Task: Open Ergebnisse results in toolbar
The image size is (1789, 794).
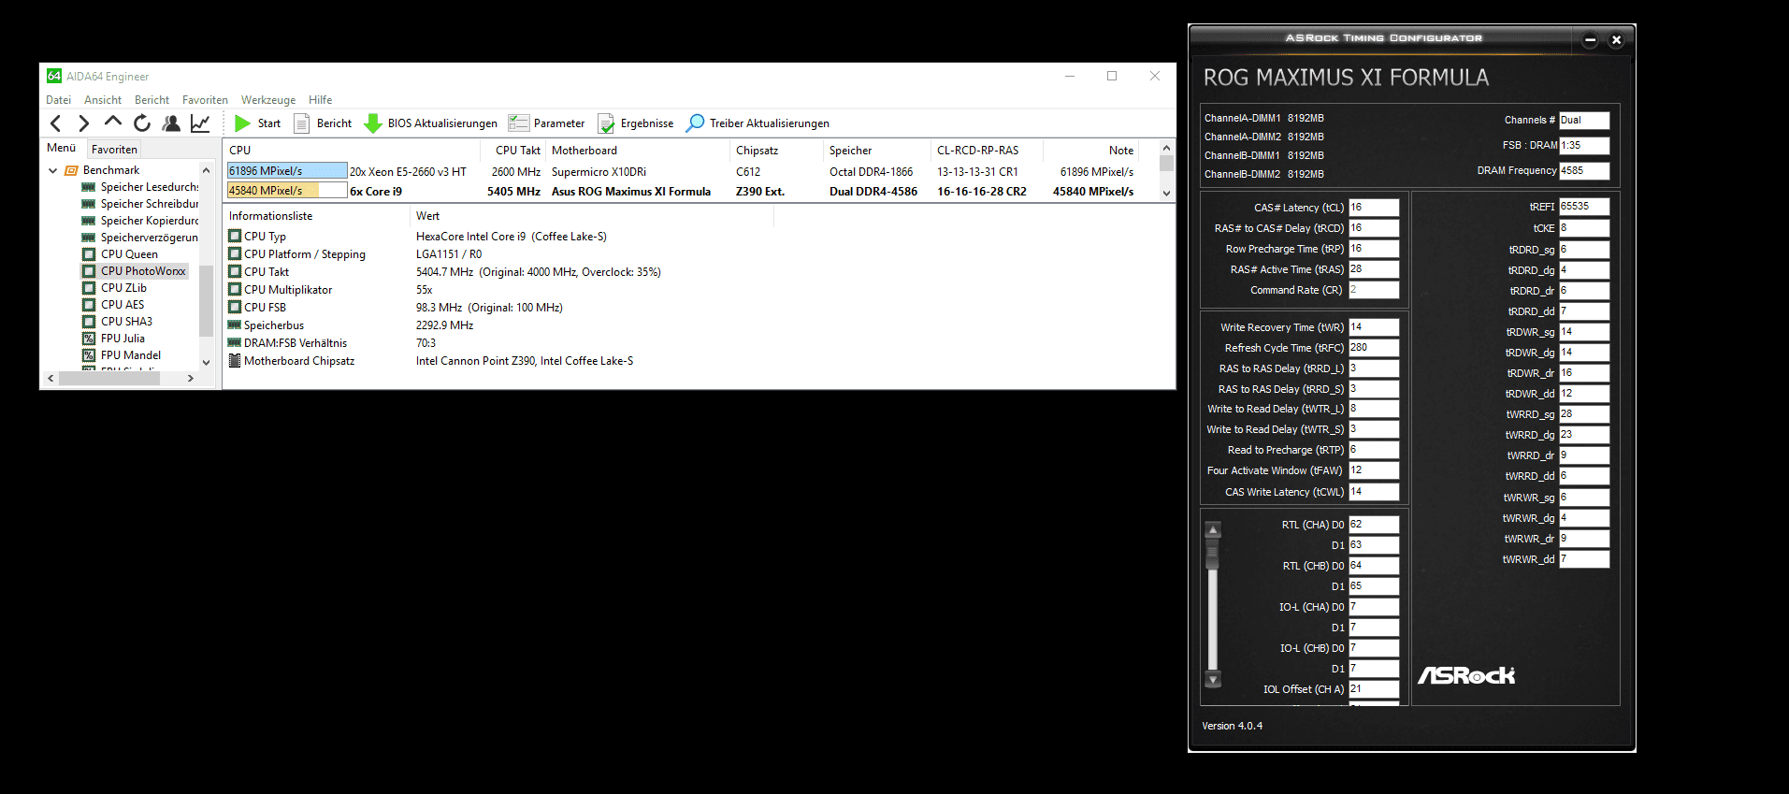Action: point(636,123)
